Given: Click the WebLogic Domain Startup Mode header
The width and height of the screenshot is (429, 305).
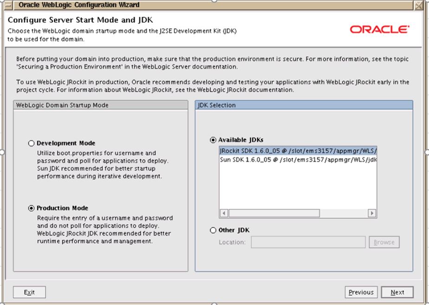Looking at the screenshot, I should tap(101, 105).
